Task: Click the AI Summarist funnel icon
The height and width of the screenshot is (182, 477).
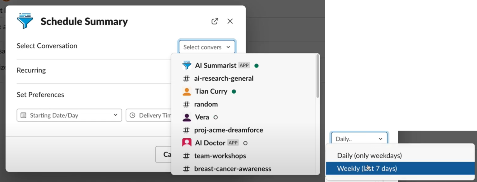Action: [25, 21]
